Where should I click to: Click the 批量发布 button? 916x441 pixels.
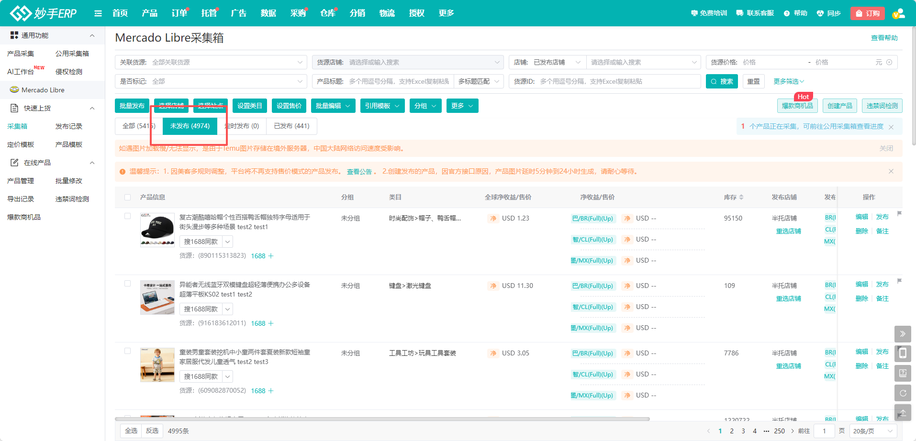132,106
